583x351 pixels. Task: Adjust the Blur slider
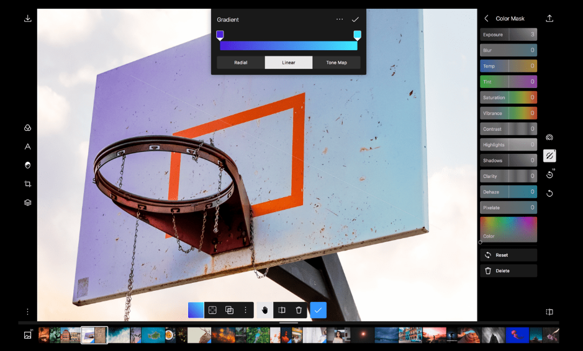[508, 50]
